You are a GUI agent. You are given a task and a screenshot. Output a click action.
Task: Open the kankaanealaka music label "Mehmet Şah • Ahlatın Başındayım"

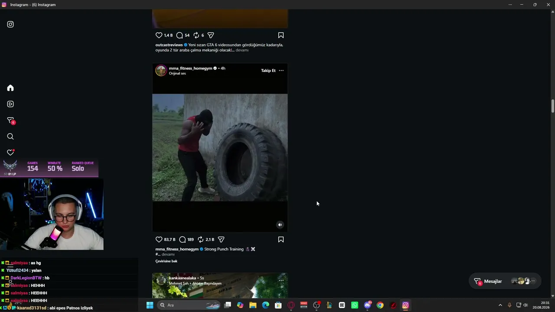point(195,283)
